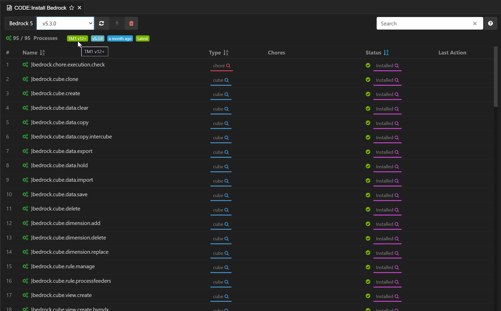Open }bedrock.cube.data.export process link
Image resolution: width=501 pixels, height=311 pixels.
(62, 151)
